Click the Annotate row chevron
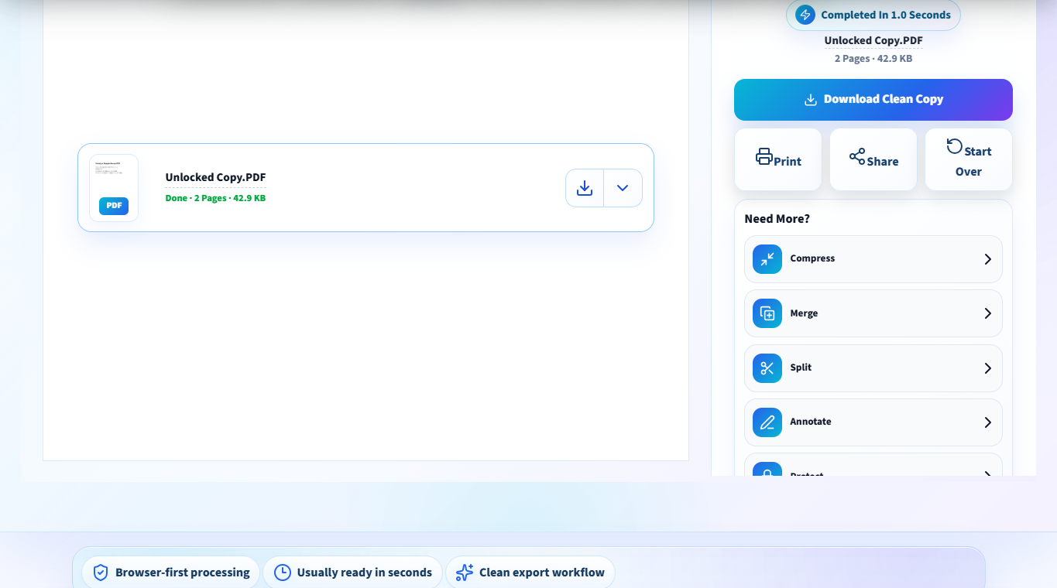Screen dimensions: 1057x588 987,422
